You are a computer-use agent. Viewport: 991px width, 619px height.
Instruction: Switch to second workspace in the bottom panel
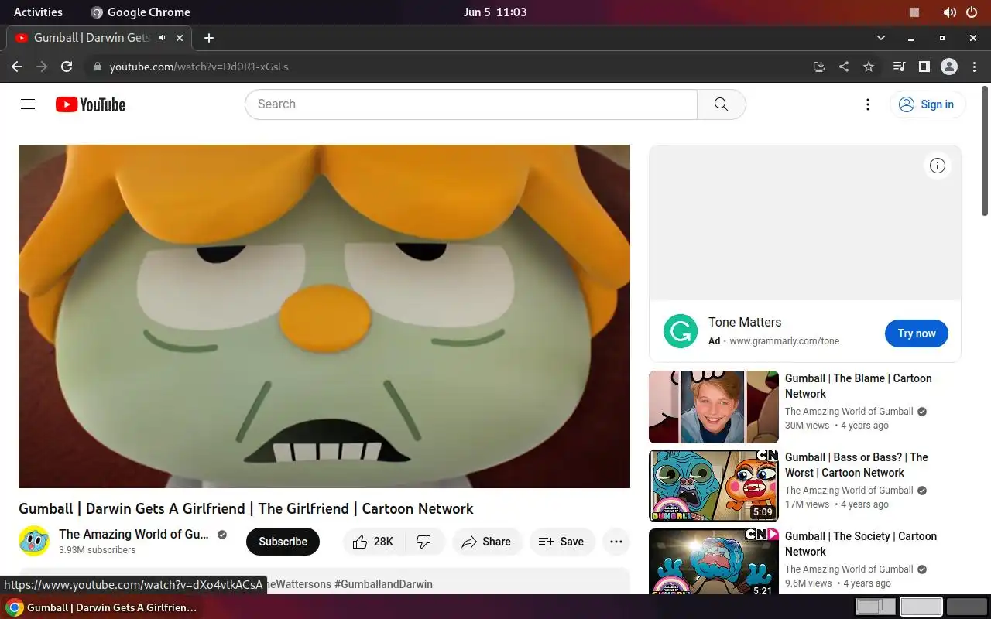921,607
